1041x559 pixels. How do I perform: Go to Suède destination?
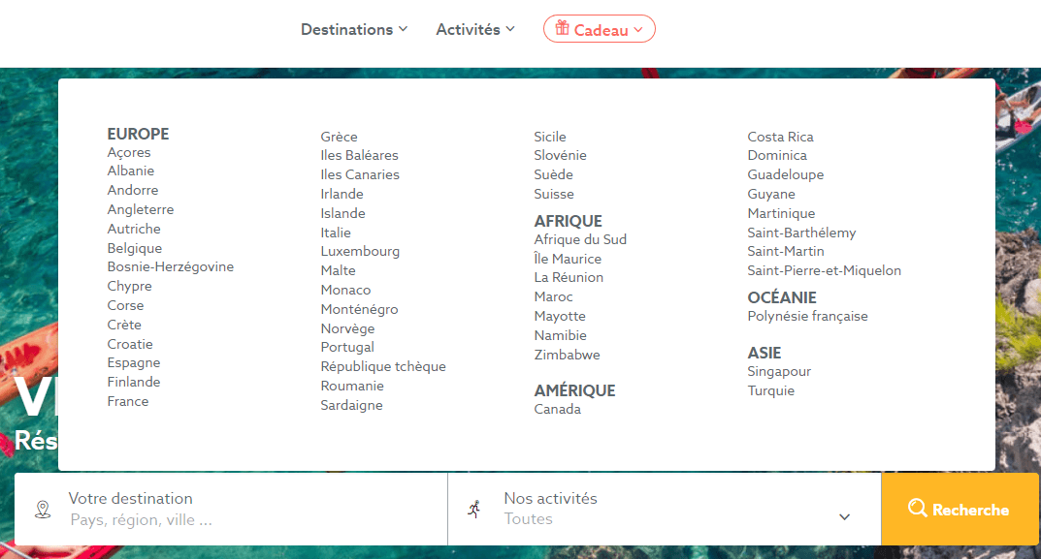click(x=554, y=174)
